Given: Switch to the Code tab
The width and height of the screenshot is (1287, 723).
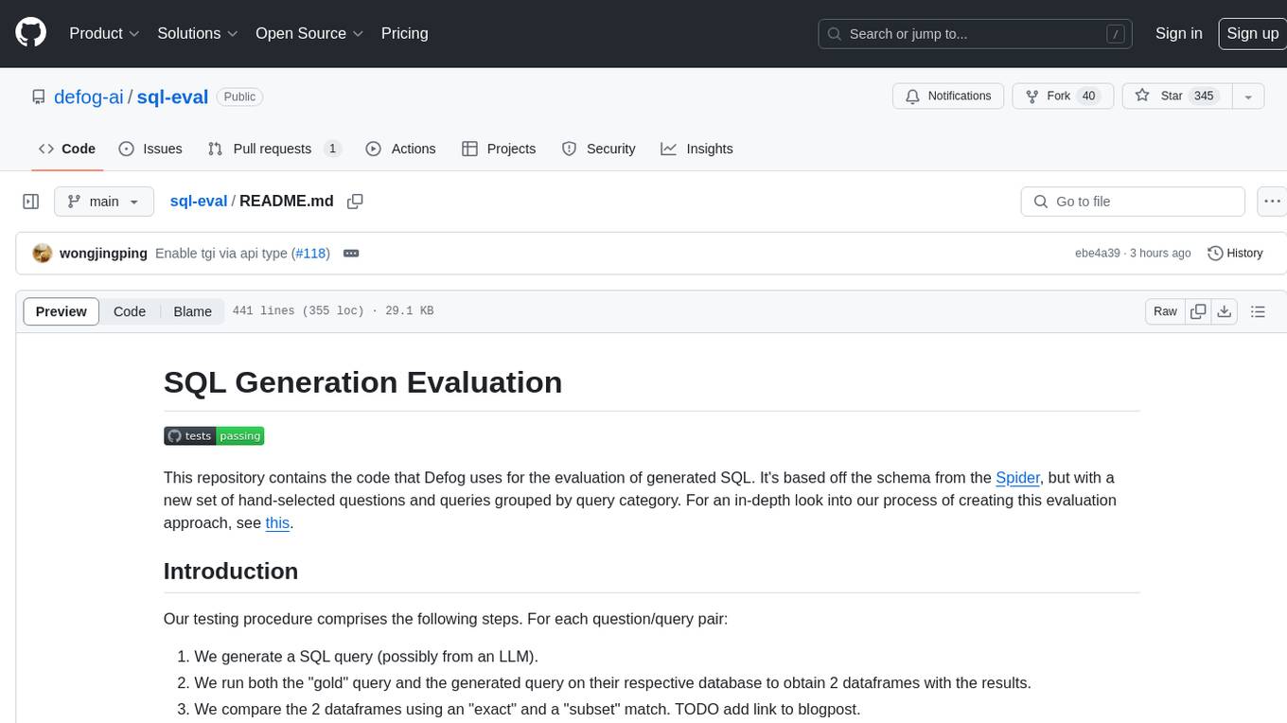Looking at the screenshot, I should click(x=66, y=149).
